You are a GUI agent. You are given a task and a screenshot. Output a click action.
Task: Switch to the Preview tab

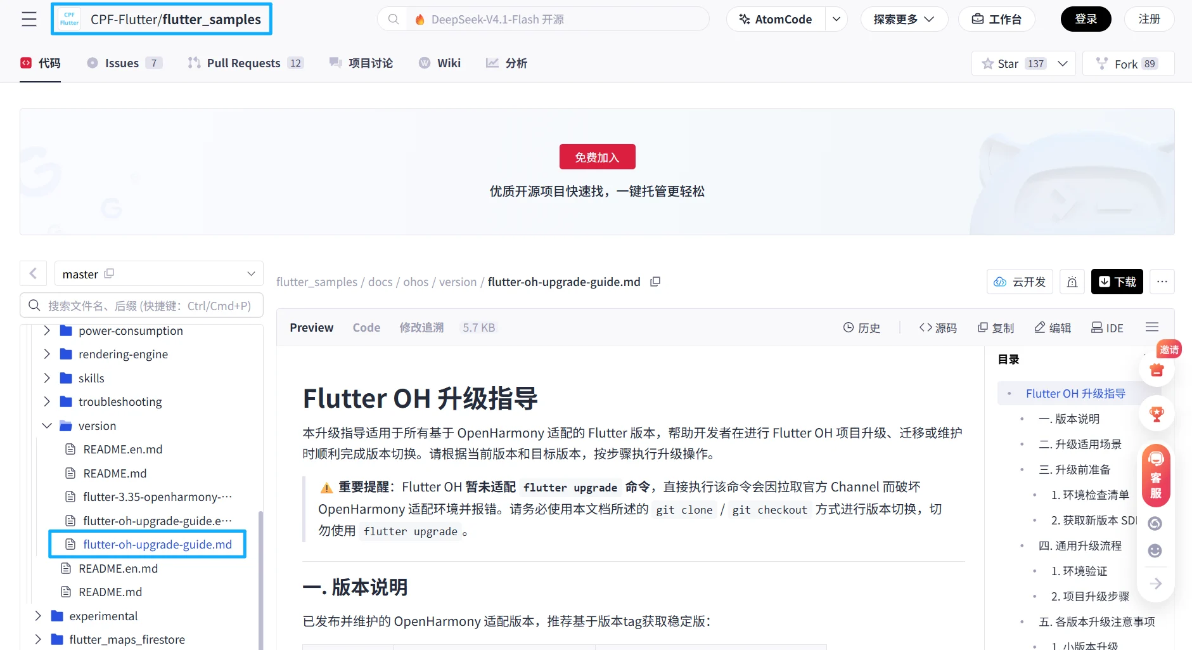pyautogui.click(x=311, y=327)
